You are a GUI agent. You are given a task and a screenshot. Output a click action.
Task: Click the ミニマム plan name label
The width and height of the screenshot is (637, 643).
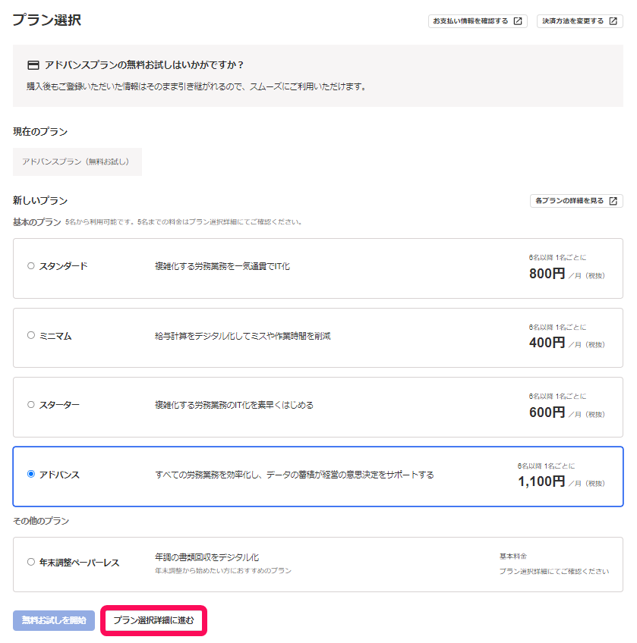pos(55,336)
